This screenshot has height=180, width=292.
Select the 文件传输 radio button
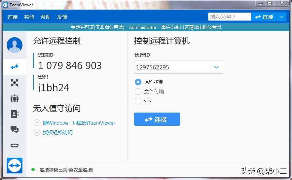tap(138, 91)
